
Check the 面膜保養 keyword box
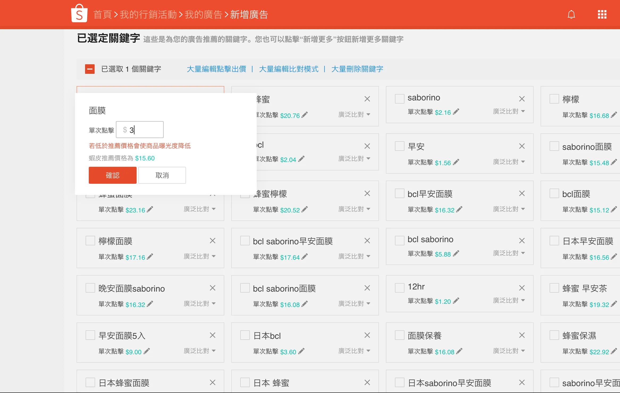(x=399, y=335)
